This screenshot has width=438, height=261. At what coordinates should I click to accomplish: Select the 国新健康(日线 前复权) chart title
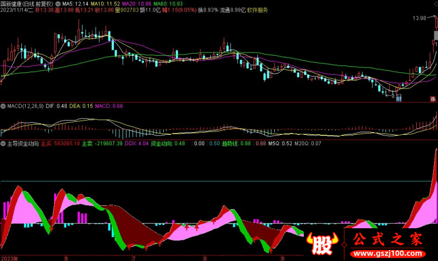click(27, 4)
